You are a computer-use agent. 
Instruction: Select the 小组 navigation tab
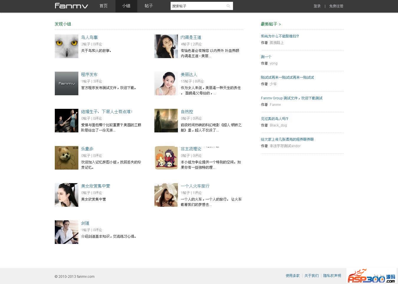(126, 6)
